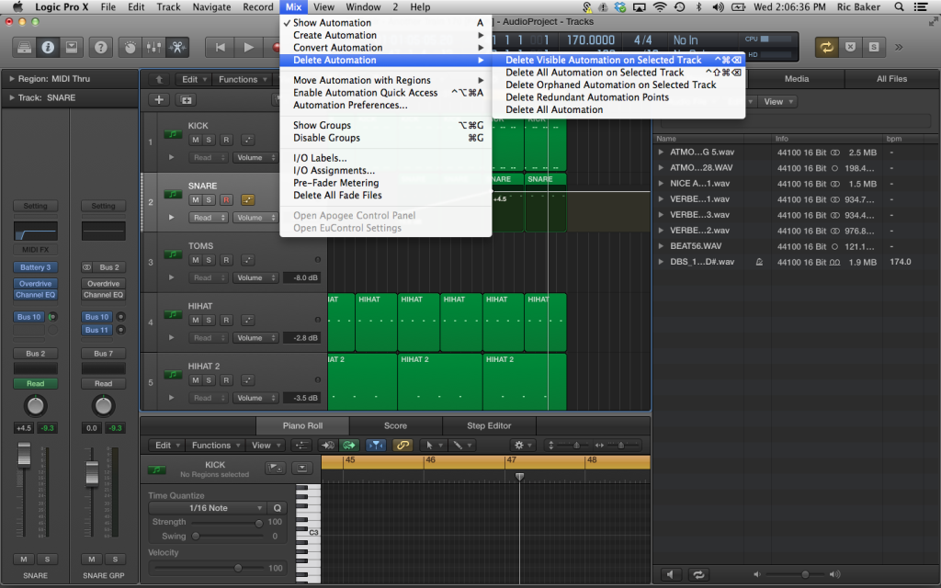Click the Wi-Fi icon in menu bar
The height and width of the screenshot is (588, 941).
tap(660, 7)
